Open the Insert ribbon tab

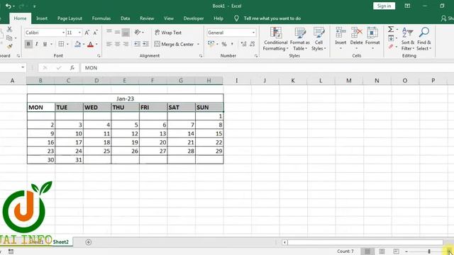click(x=42, y=18)
